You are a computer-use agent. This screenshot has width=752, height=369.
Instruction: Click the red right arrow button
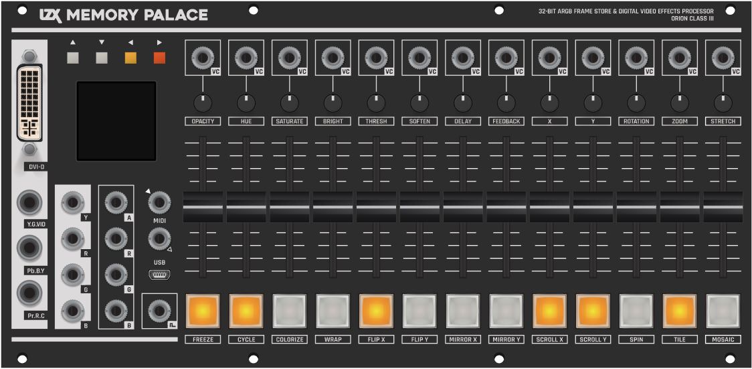pos(159,58)
